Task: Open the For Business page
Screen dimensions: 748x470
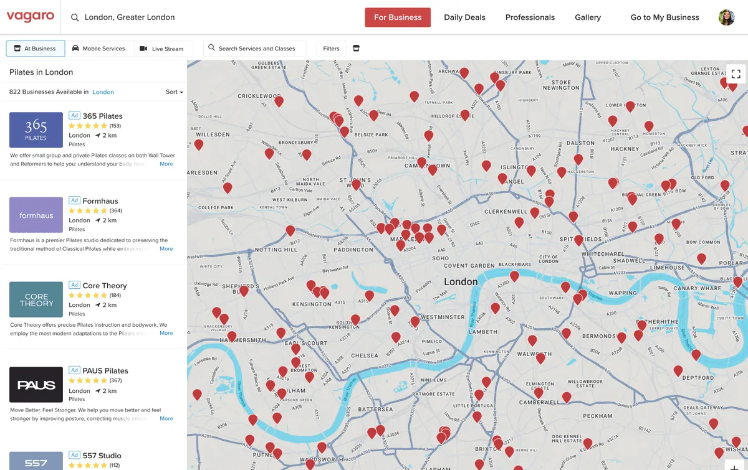Action: [x=398, y=17]
